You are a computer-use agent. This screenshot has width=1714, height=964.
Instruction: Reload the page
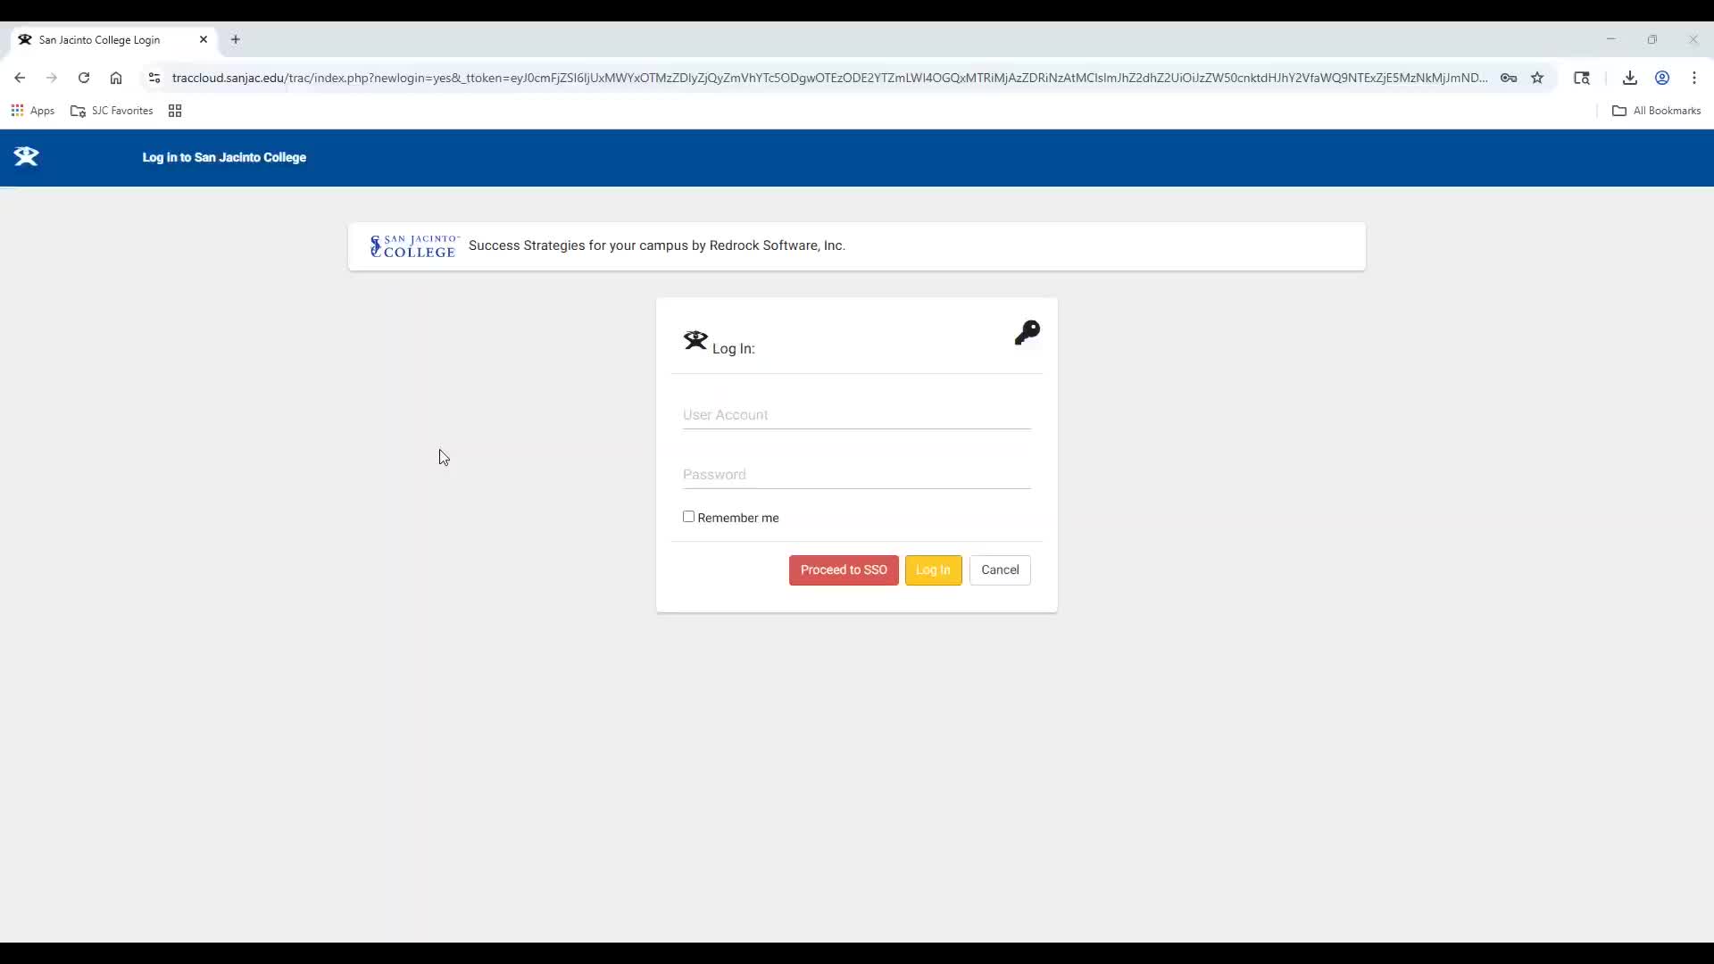pyautogui.click(x=84, y=78)
